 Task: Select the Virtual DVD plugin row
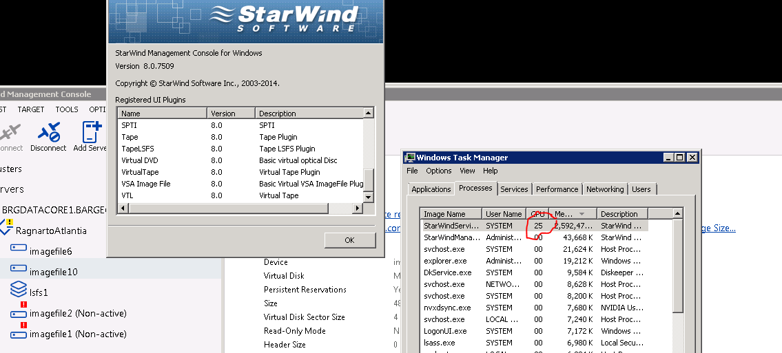pos(241,160)
